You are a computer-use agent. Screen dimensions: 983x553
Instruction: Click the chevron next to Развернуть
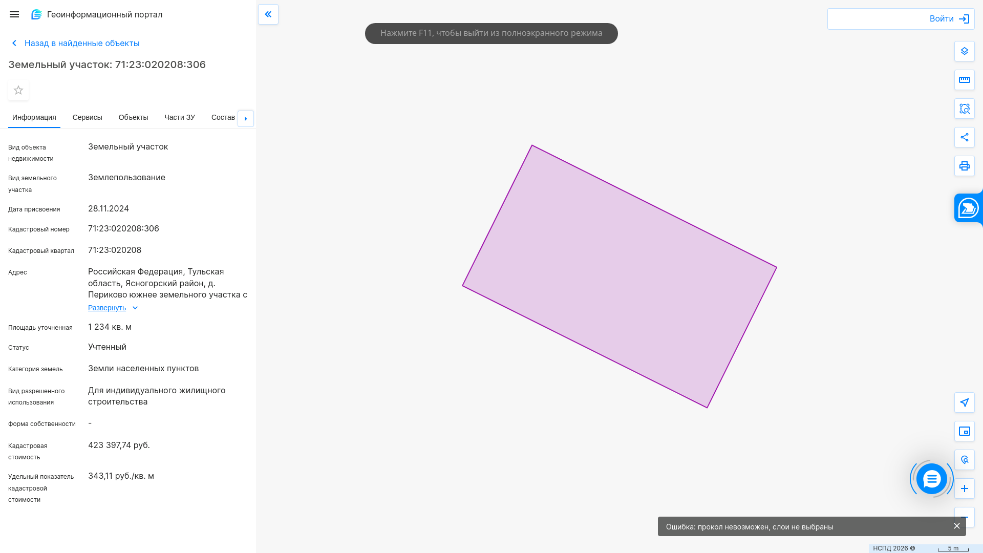(135, 308)
